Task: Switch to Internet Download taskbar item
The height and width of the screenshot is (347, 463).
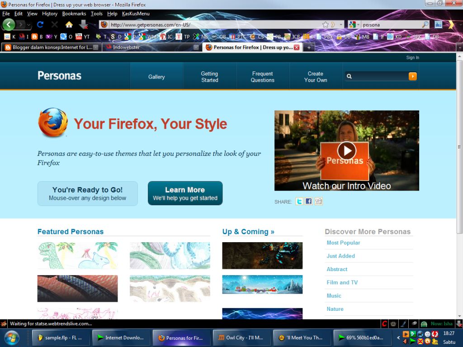Action: 120,338
